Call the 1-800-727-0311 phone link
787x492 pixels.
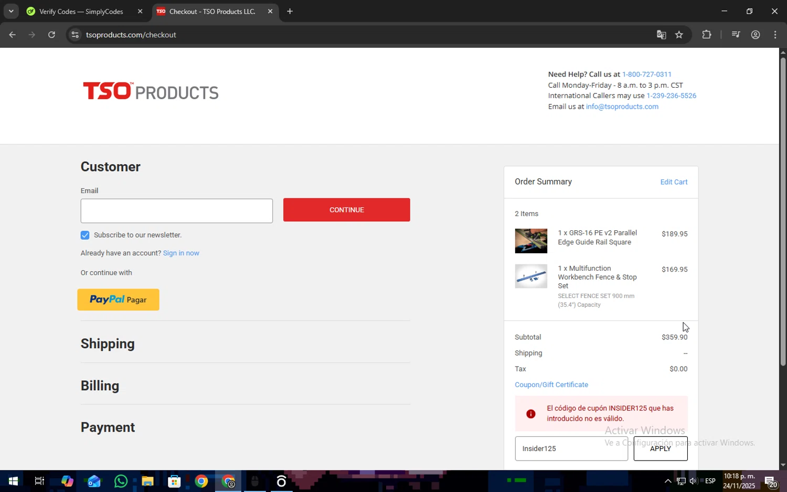click(x=646, y=74)
